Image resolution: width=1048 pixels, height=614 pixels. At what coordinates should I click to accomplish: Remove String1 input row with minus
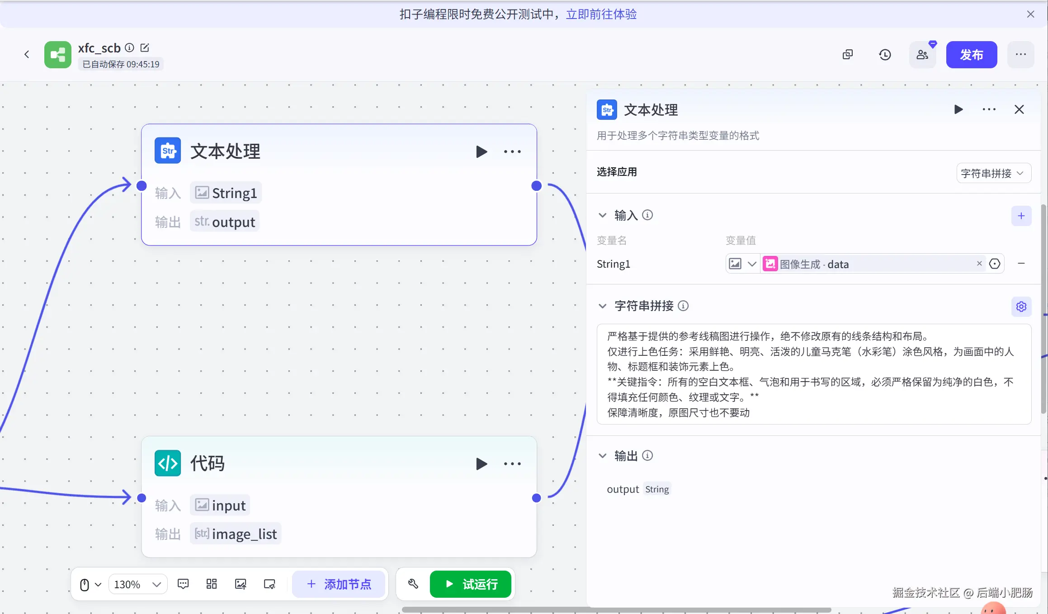tap(1021, 264)
